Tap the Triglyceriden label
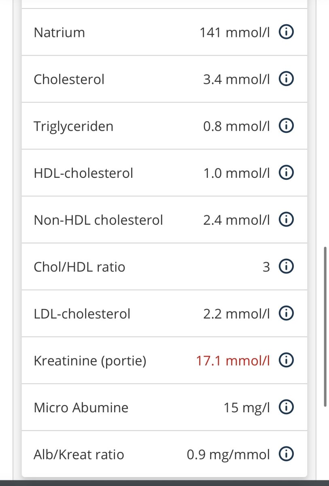Image resolution: width=329 pixels, height=486 pixels. (73, 126)
